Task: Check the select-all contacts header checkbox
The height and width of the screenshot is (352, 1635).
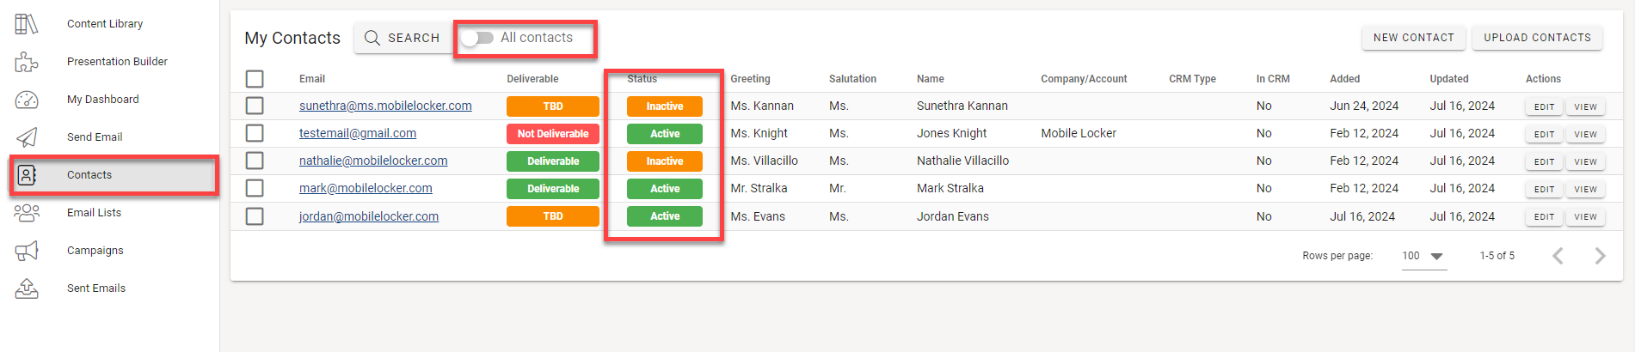Action: 255,79
